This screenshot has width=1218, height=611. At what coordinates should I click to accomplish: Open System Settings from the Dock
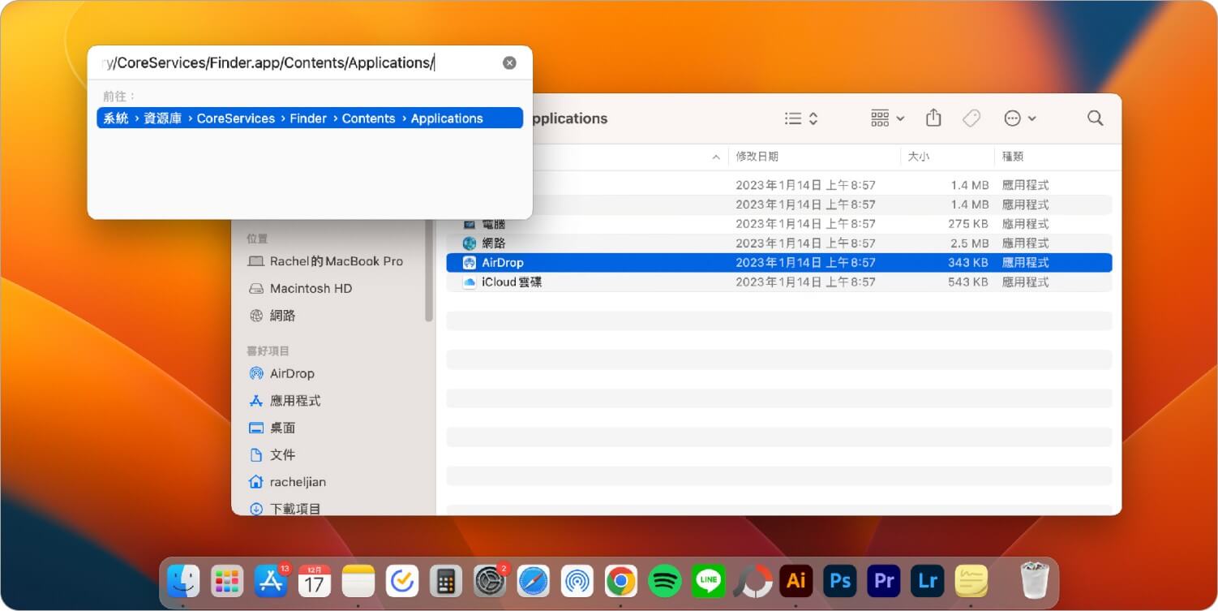point(490,581)
